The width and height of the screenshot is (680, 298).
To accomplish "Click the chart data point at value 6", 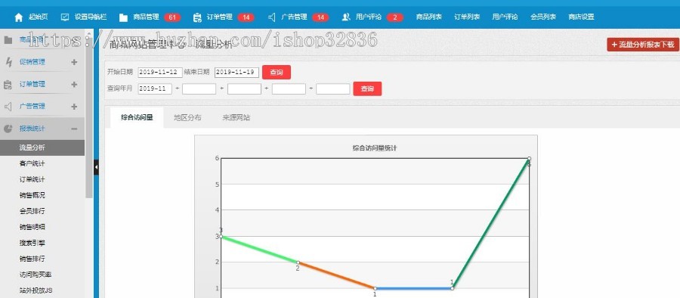I will [x=529, y=159].
